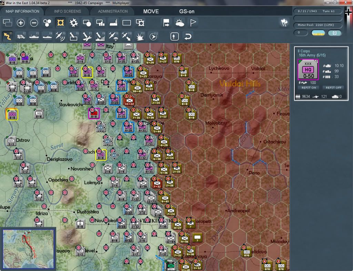
Task: Click the overlapping windows icon in toolbar
Action: [x=8, y=23]
